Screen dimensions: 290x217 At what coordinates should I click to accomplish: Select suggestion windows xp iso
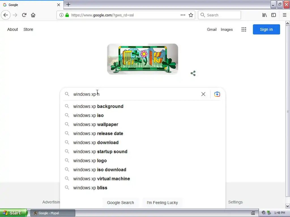click(143, 115)
